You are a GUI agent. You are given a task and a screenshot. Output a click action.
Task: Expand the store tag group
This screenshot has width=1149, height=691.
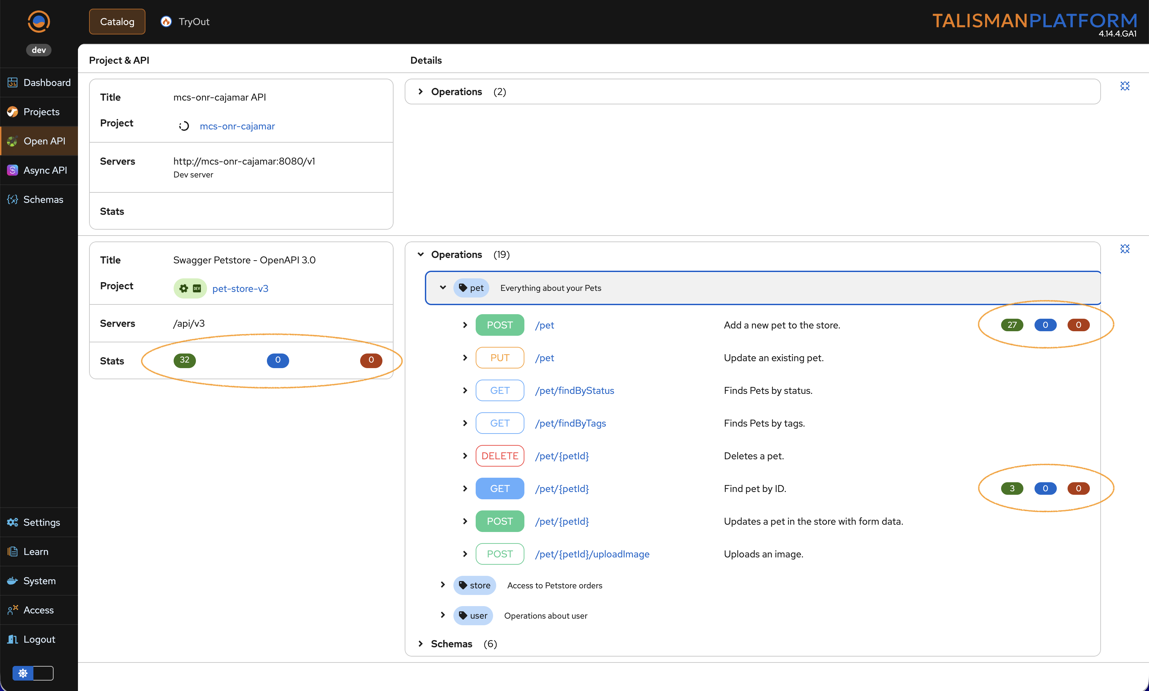pos(443,585)
